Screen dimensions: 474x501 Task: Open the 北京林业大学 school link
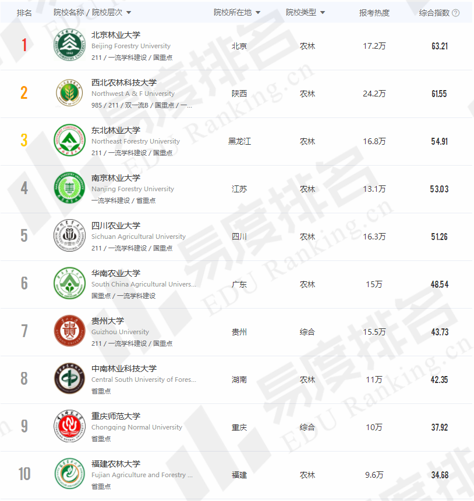point(116,35)
